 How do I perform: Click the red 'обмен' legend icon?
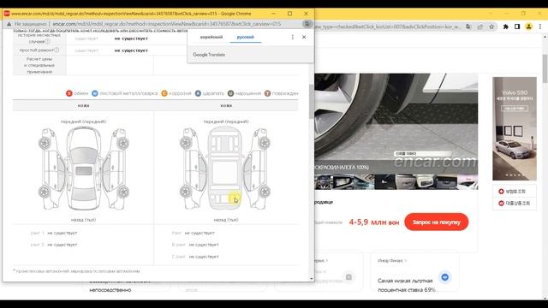point(69,93)
